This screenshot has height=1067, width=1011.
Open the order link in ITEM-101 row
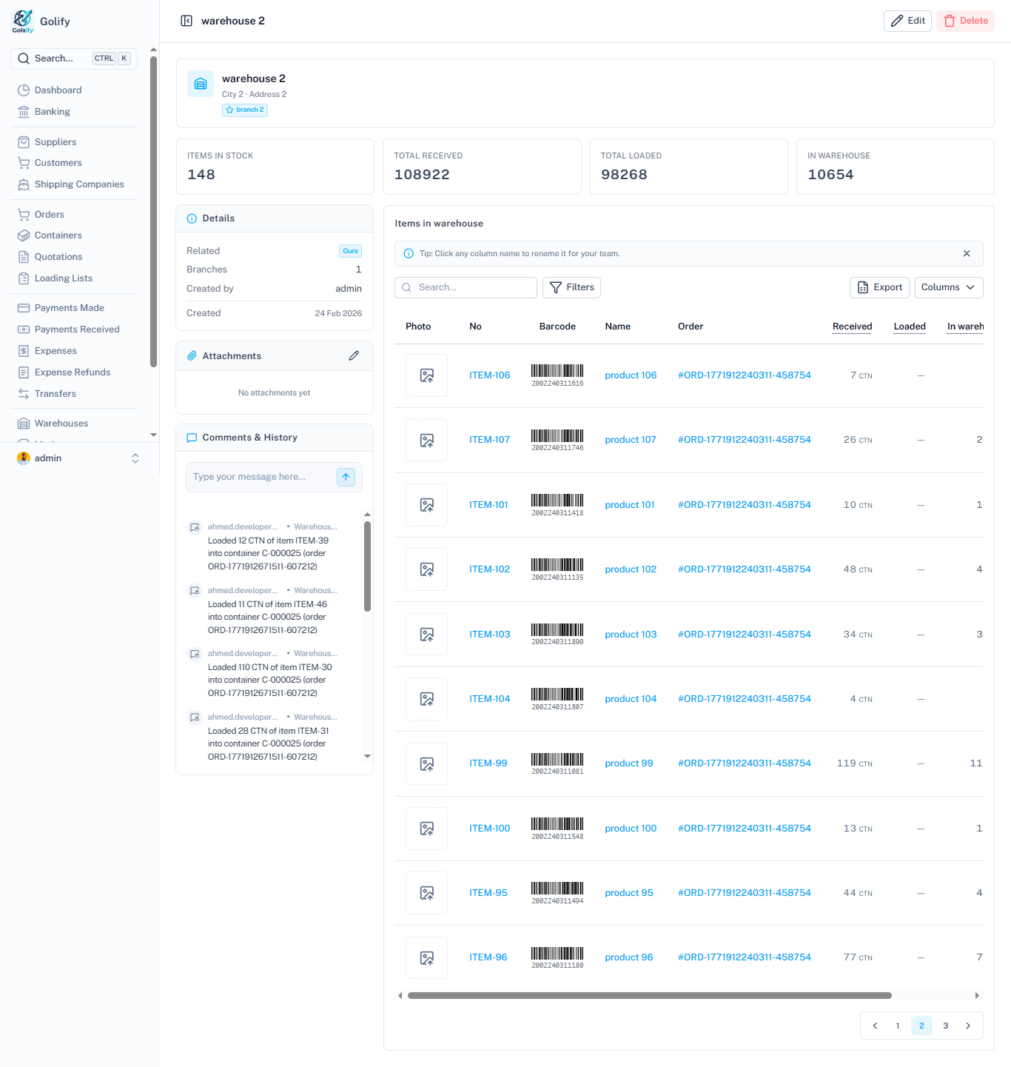(744, 505)
